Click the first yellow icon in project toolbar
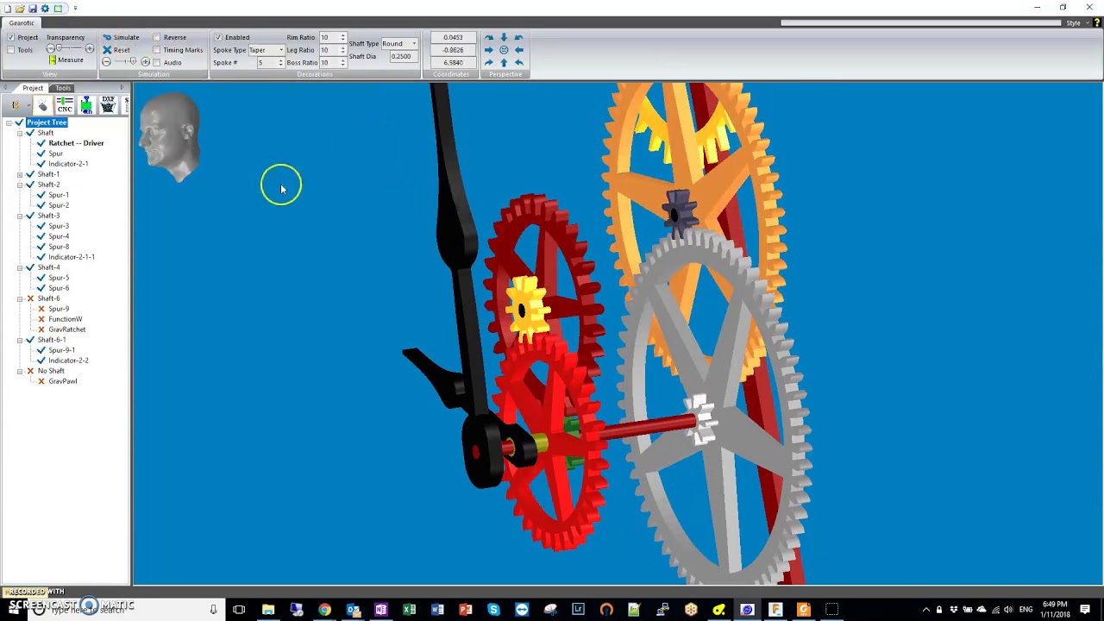The width and height of the screenshot is (1104, 621). click(x=16, y=105)
